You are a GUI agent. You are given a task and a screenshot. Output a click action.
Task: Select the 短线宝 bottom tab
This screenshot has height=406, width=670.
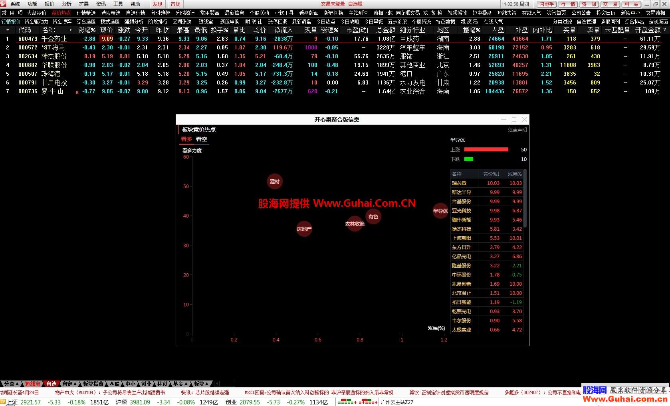[33, 384]
